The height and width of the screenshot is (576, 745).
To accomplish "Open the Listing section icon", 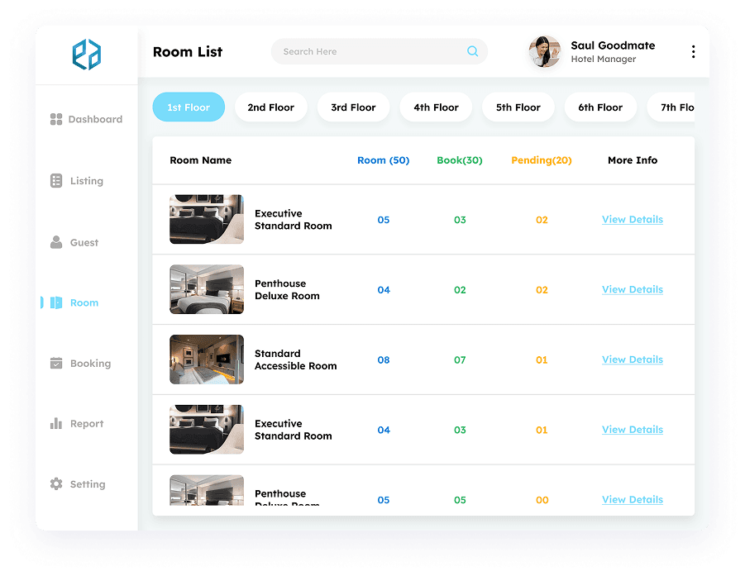I will point(55,180).
